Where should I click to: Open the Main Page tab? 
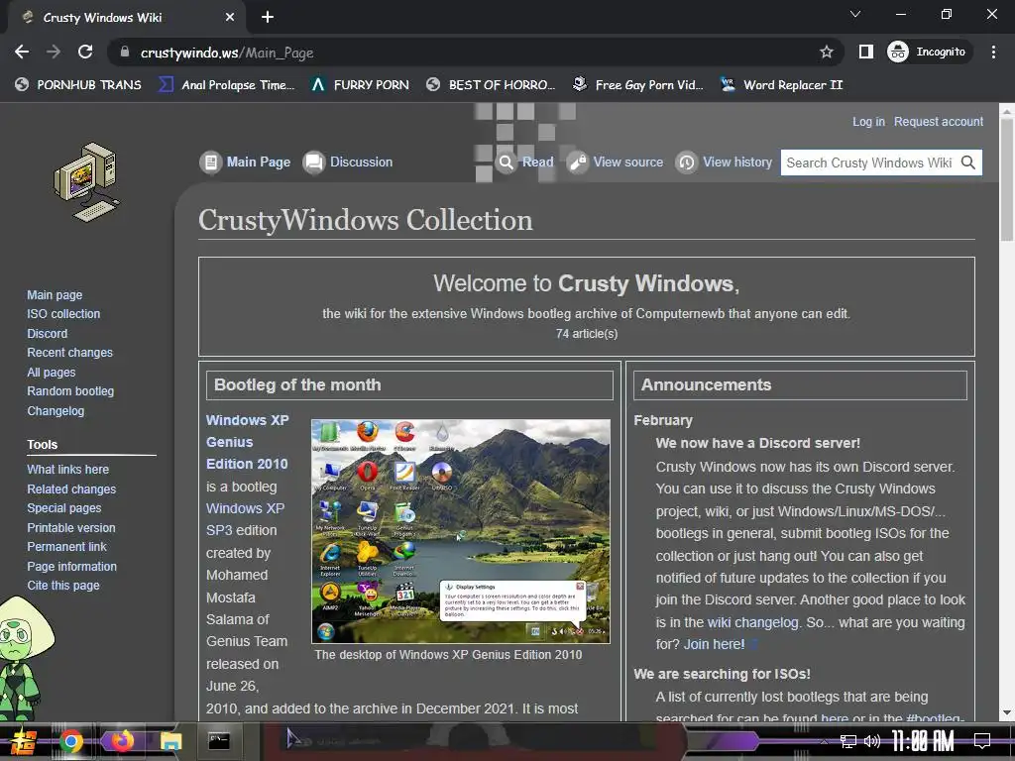coord(259,162)
